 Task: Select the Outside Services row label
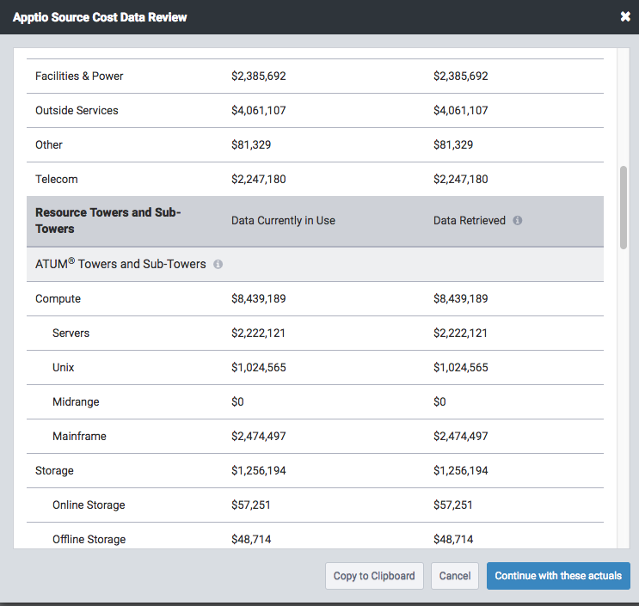coord(77,110)
